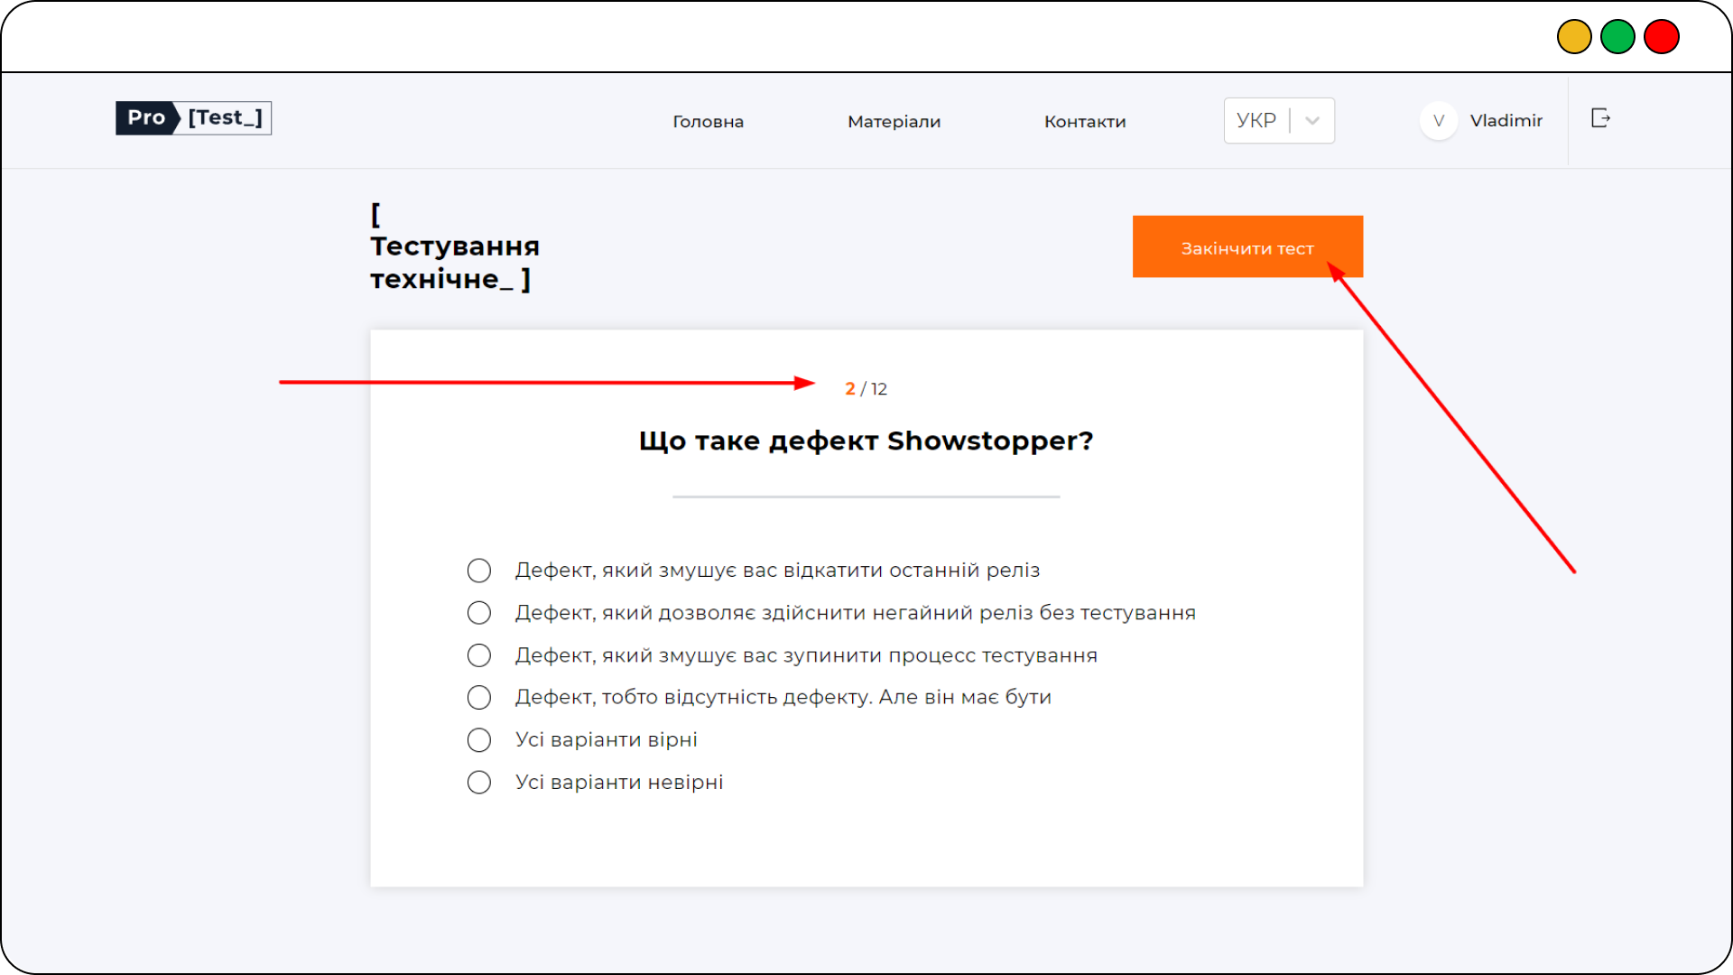Click the yellow window circle button

(1574, 37)
